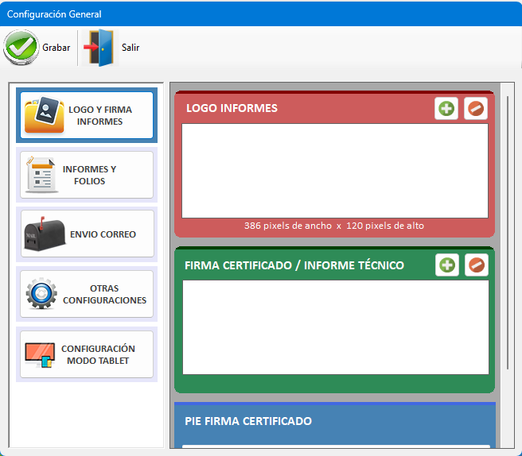
Task: Click the Salir label to exit
Action: pos(130,48)
